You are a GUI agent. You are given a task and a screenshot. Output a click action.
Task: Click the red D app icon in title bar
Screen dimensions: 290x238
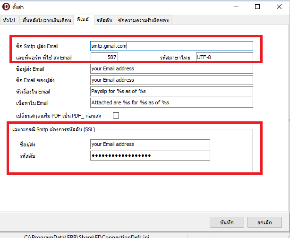click(7, 7)
